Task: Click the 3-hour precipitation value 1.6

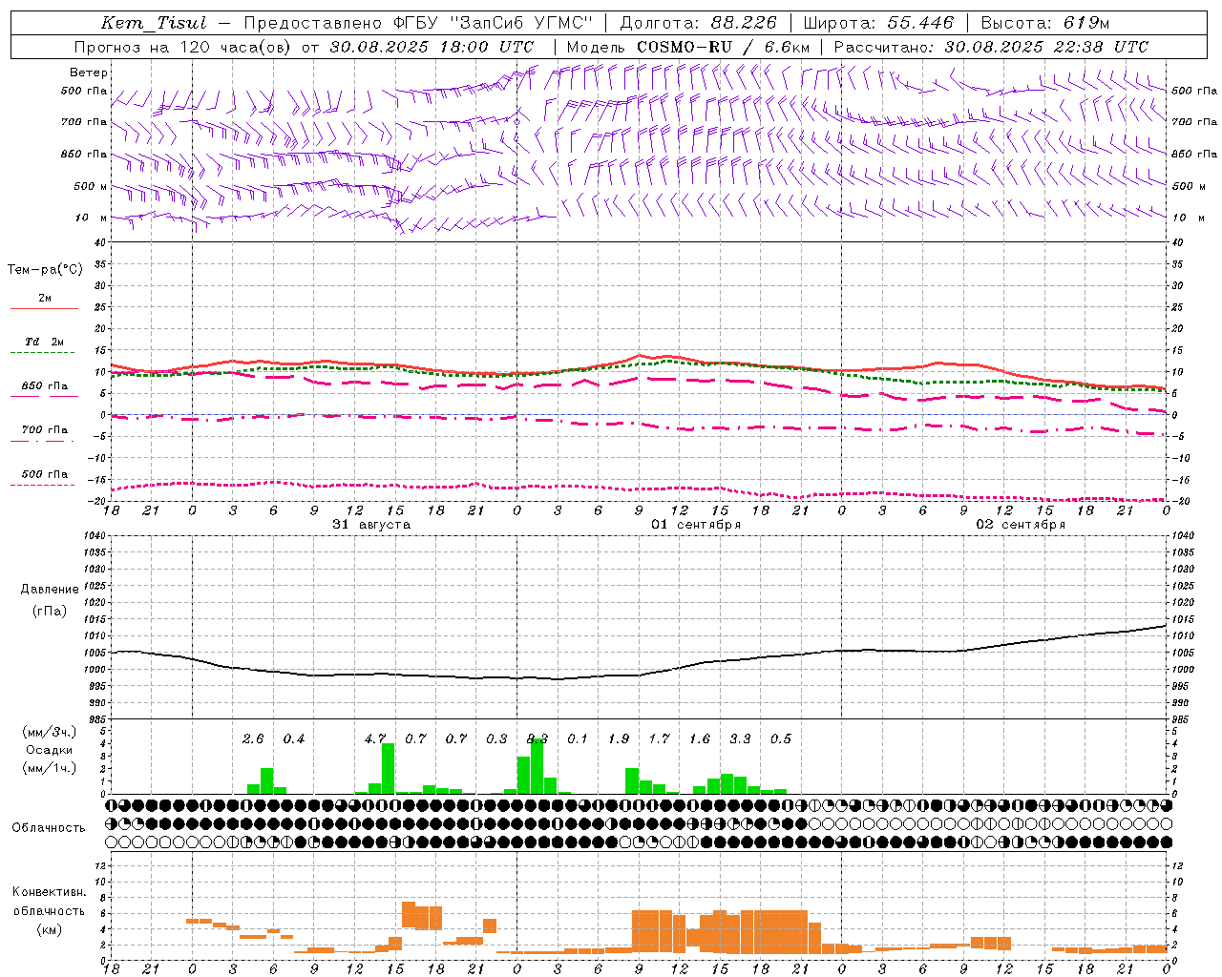Action: coord(700,739)
